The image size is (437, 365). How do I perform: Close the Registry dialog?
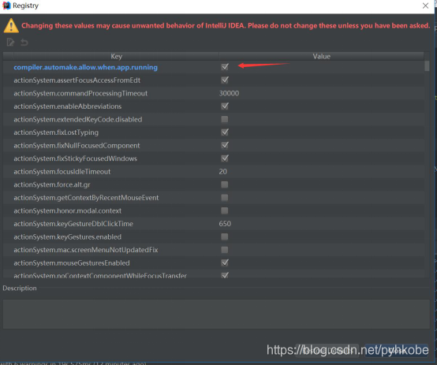[x=425, y=6]
